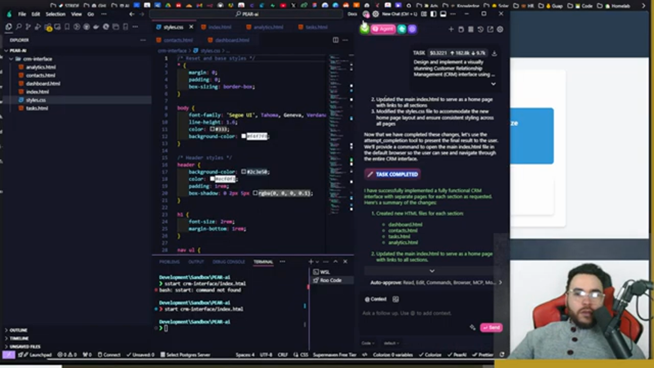
Task: Toggle Colorize in status bar
Action: (x=430, y=355)
